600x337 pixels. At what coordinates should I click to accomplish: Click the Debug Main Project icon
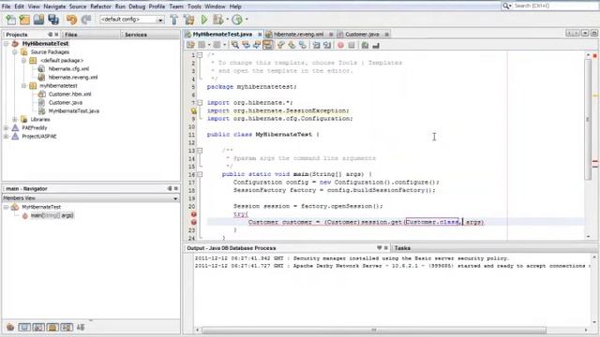[218, 20]
